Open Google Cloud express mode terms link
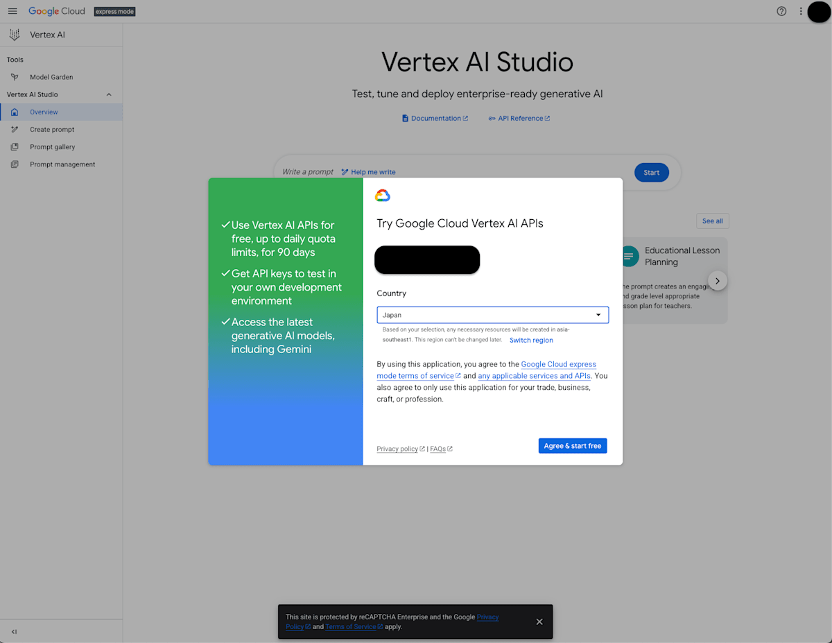 click(487, 370)
